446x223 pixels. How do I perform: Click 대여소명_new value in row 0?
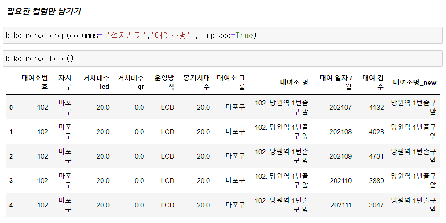pos(413,107)
